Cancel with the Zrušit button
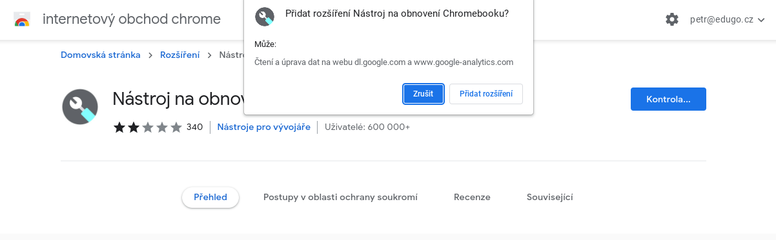The image size is (776, 240). [x=424, y=93]
